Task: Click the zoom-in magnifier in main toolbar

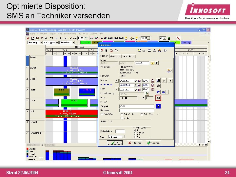Action: [42, 38]
